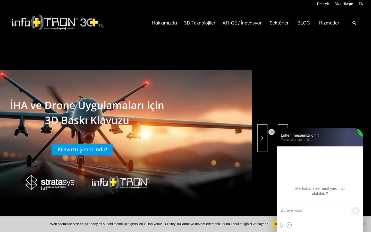Open the site search magnifier icon
The width and height of the screenshot is (371, 232).
354,23
